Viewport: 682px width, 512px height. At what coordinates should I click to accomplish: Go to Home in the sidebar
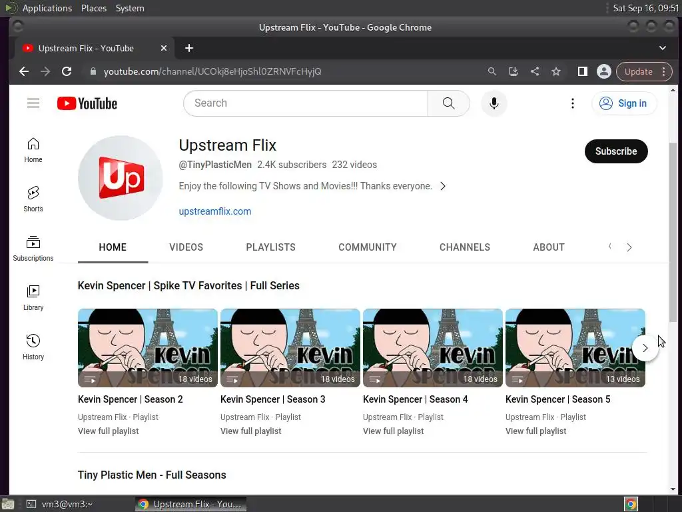(33, 150)
